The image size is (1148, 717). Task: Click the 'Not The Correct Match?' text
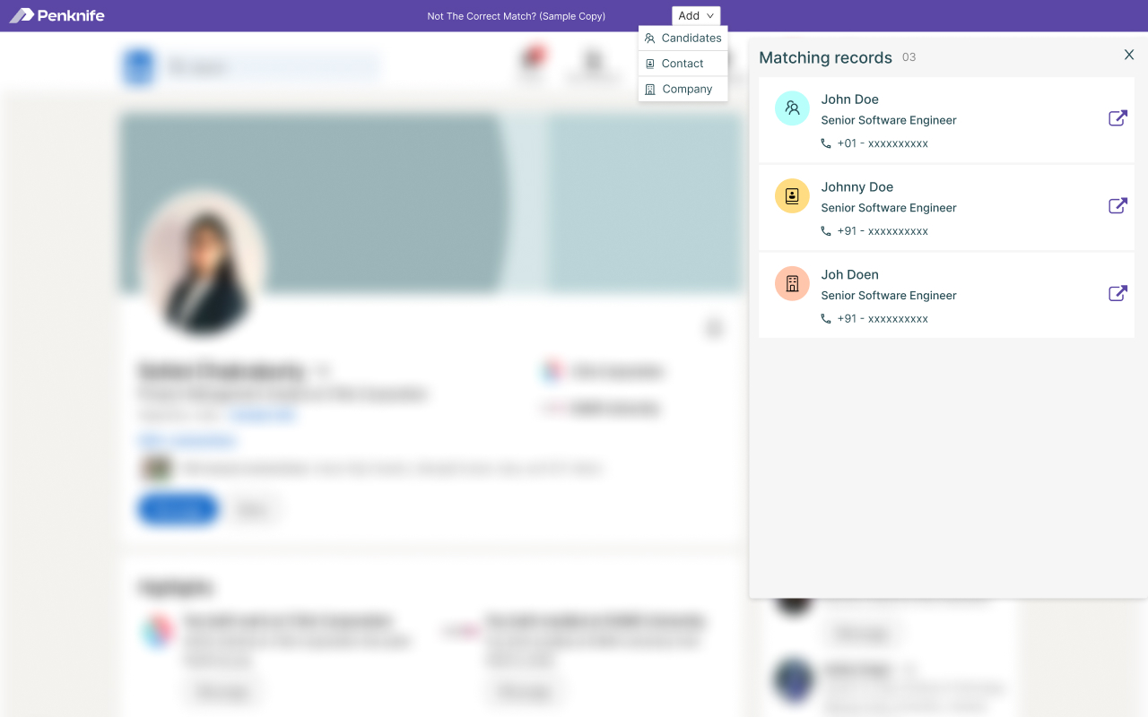point(516,16)
